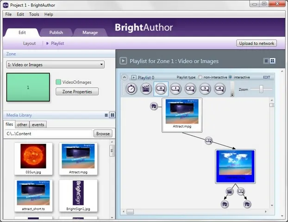Image resolution: width=288 pixels, height=222 pixels.
Task: Click the bottom-left home icon in playlist canvas
Action: (x=225, y=204)
